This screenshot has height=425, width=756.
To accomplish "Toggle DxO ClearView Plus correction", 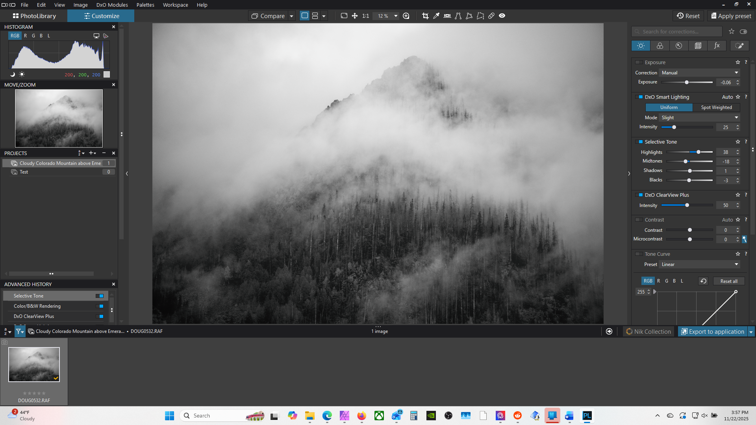I will pos(639,195).
